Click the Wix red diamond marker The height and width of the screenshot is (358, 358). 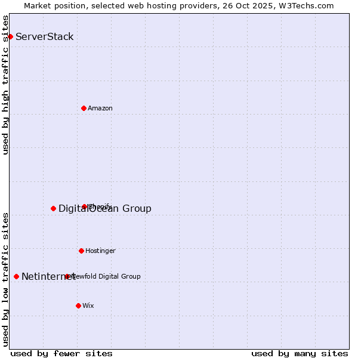[x=78, y=305]
